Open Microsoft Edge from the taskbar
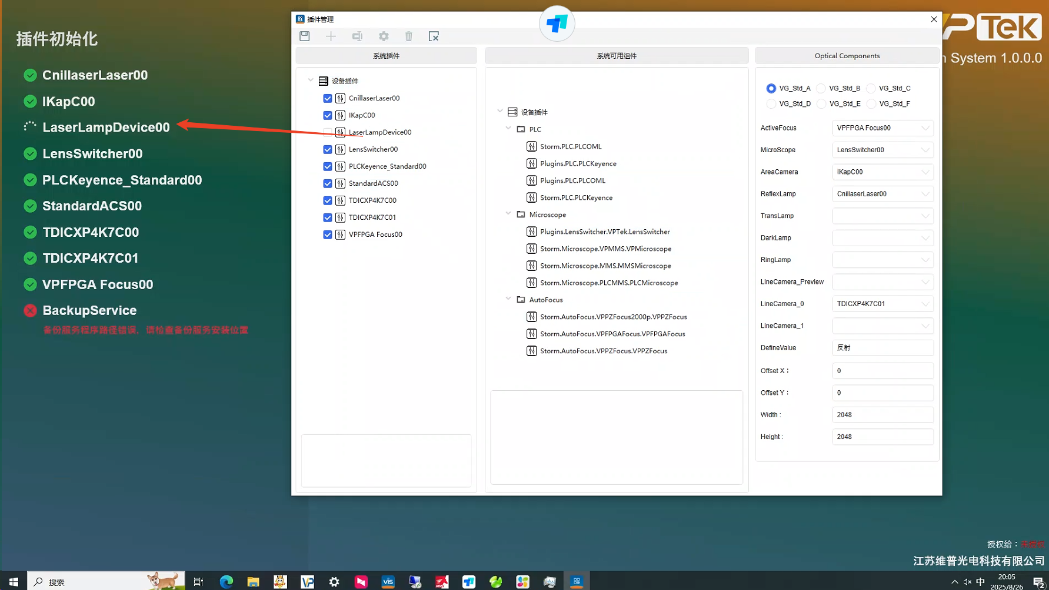1049x590 pixels. point(226,581)
